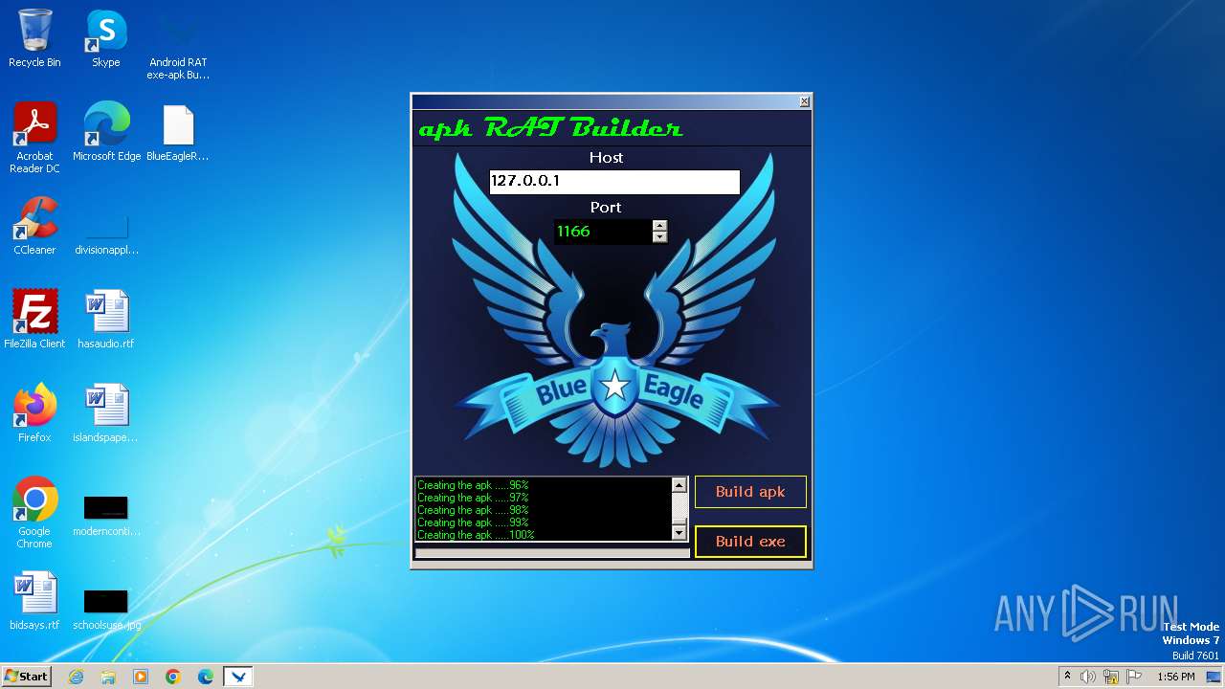The height and width of the screenshot is (689, 1225).
Task: Open File Explorer in the taskbar
Action: 108,677
